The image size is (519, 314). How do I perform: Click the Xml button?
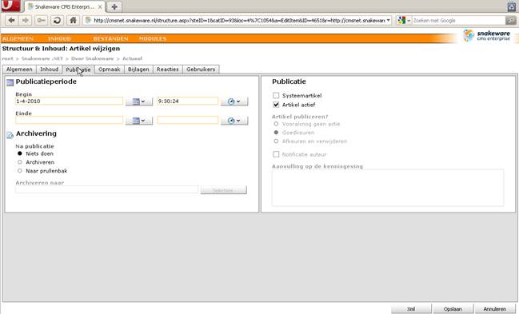[x=411, y=308]
